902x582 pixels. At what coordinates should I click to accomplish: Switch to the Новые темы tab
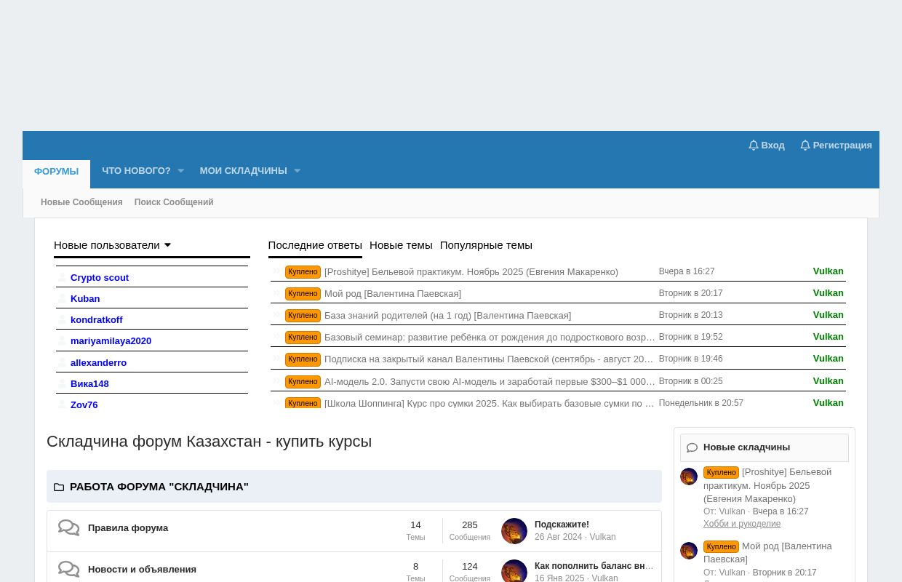401,245
